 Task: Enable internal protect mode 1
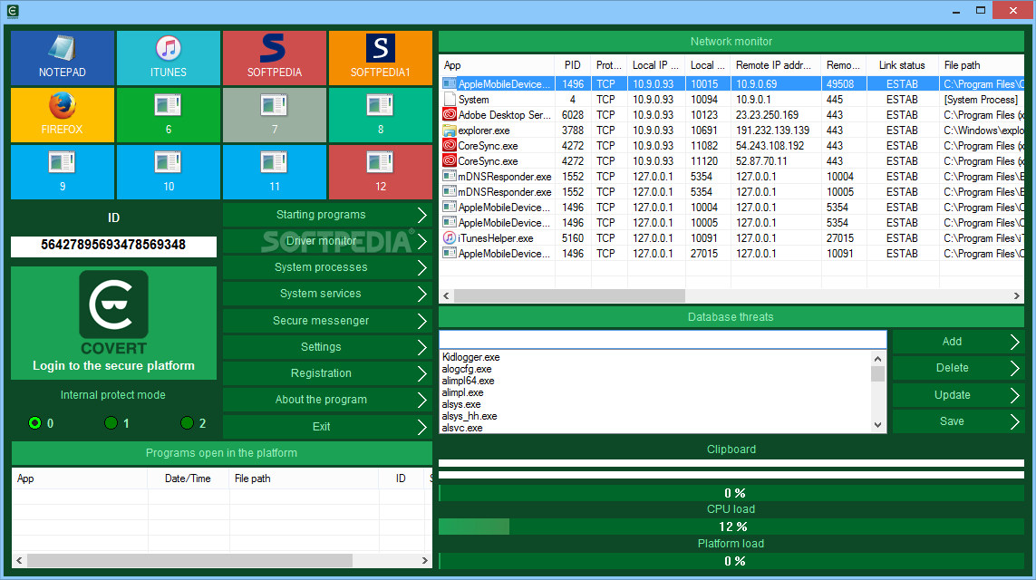click(x=111, y=423)
